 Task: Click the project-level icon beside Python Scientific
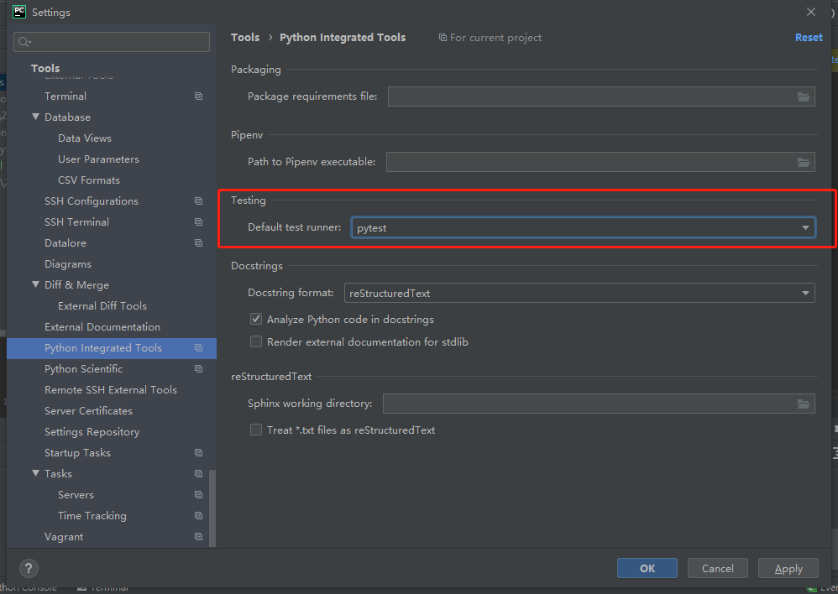point(198,368)
